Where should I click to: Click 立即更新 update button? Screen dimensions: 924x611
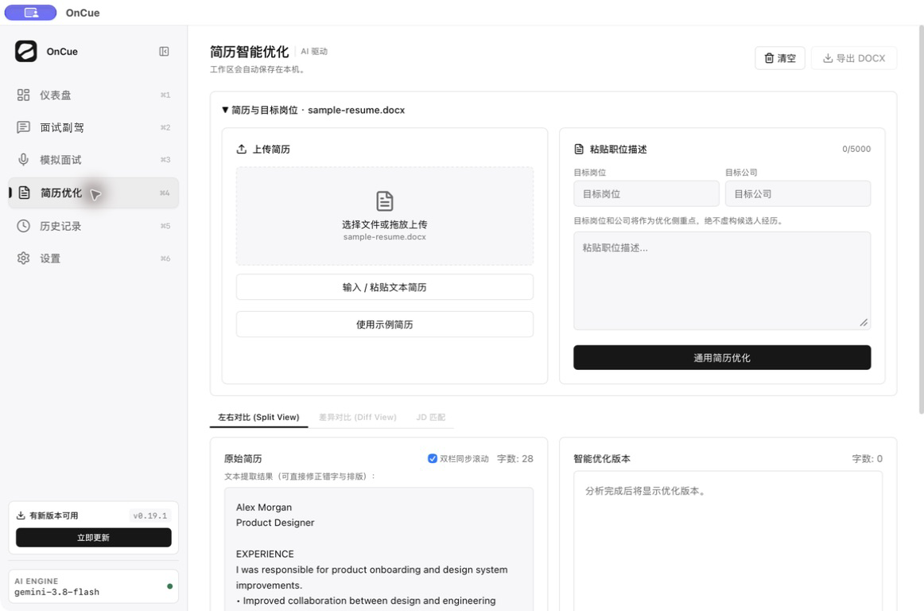click(x=94, y=537)
